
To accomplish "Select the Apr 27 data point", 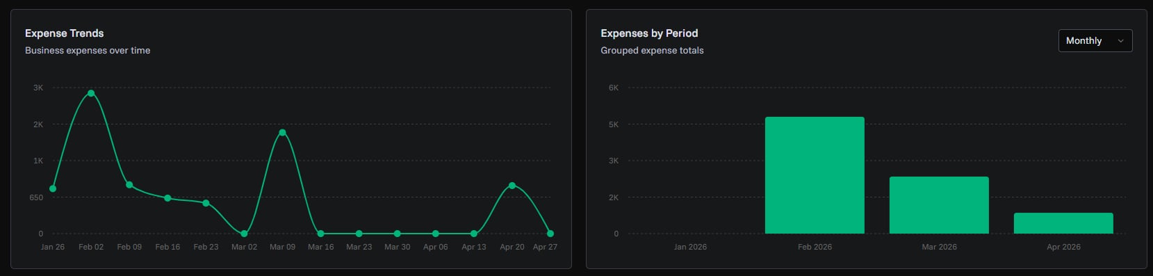I will (x=550, y=234).
